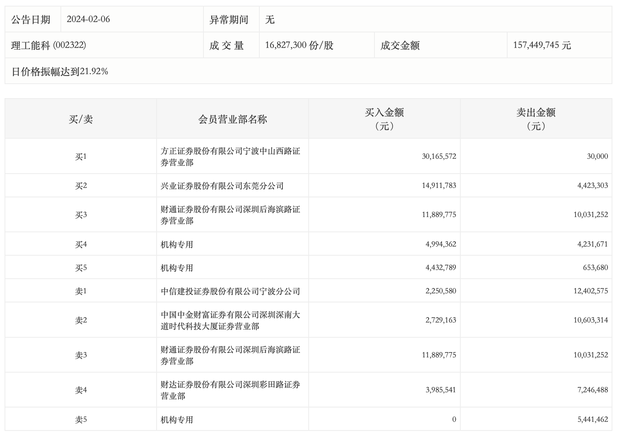This screenshot has width=619, height=435.
Task: Click the 买/卖 column header
Action: pyautogui.click(x=81, y=119)
